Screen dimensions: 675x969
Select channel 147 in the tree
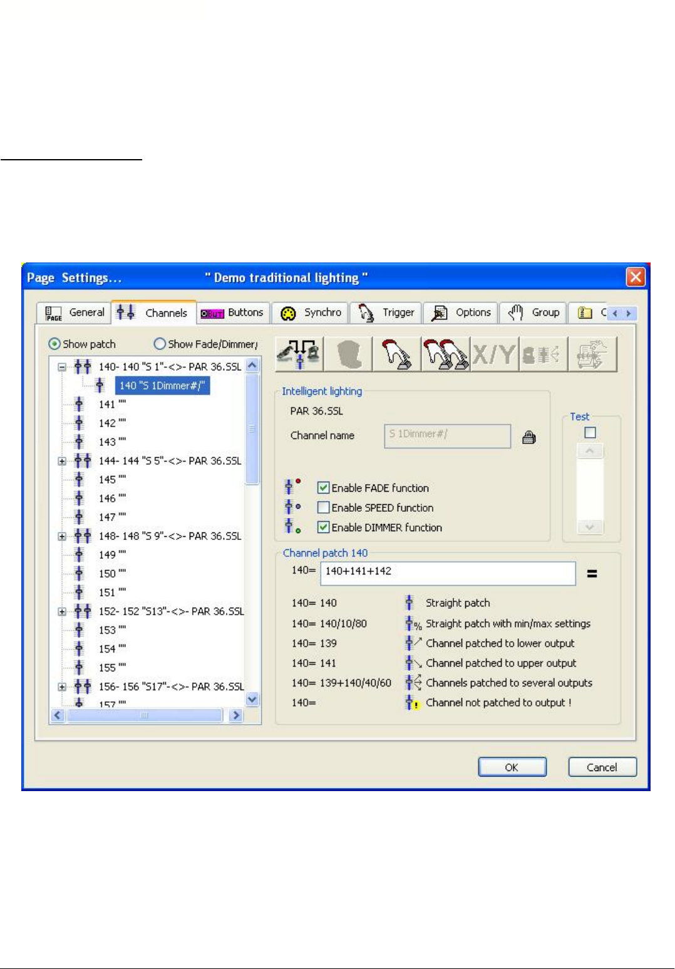point(112,517)
